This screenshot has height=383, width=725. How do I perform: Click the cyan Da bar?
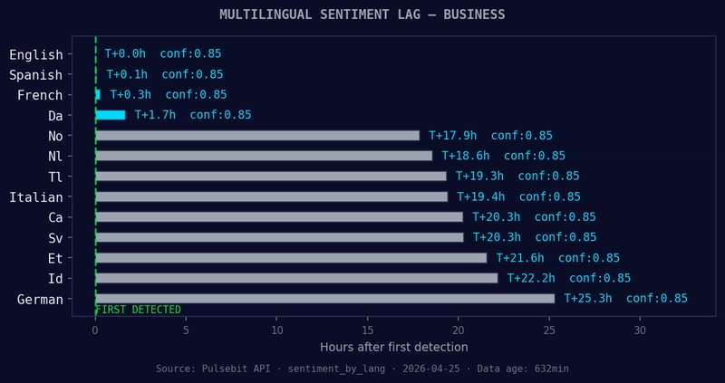click(111, 115)
